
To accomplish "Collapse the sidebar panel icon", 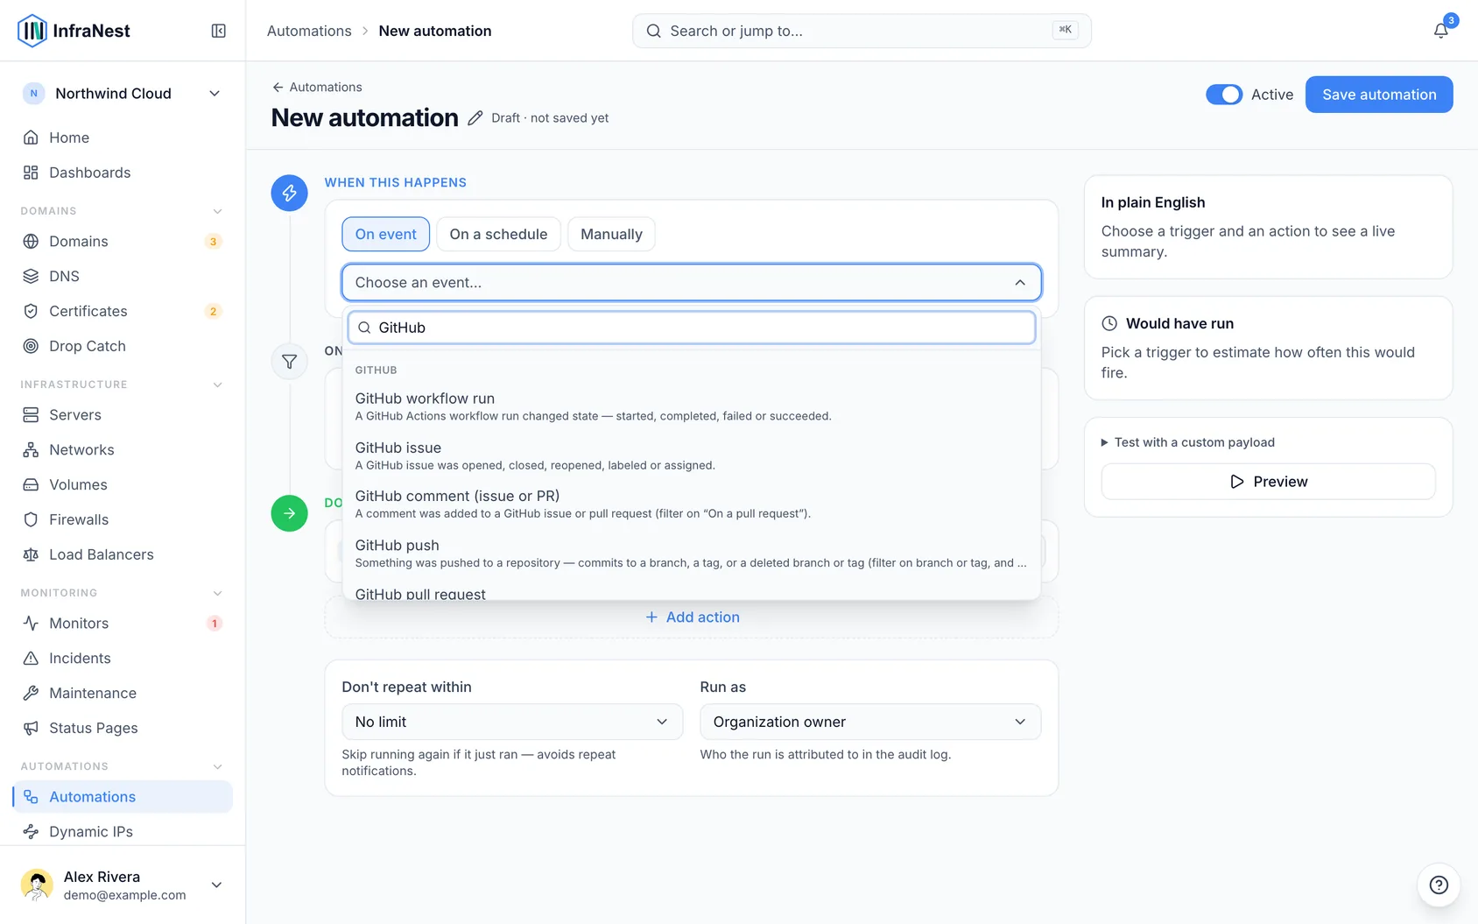I will [219, 31].
